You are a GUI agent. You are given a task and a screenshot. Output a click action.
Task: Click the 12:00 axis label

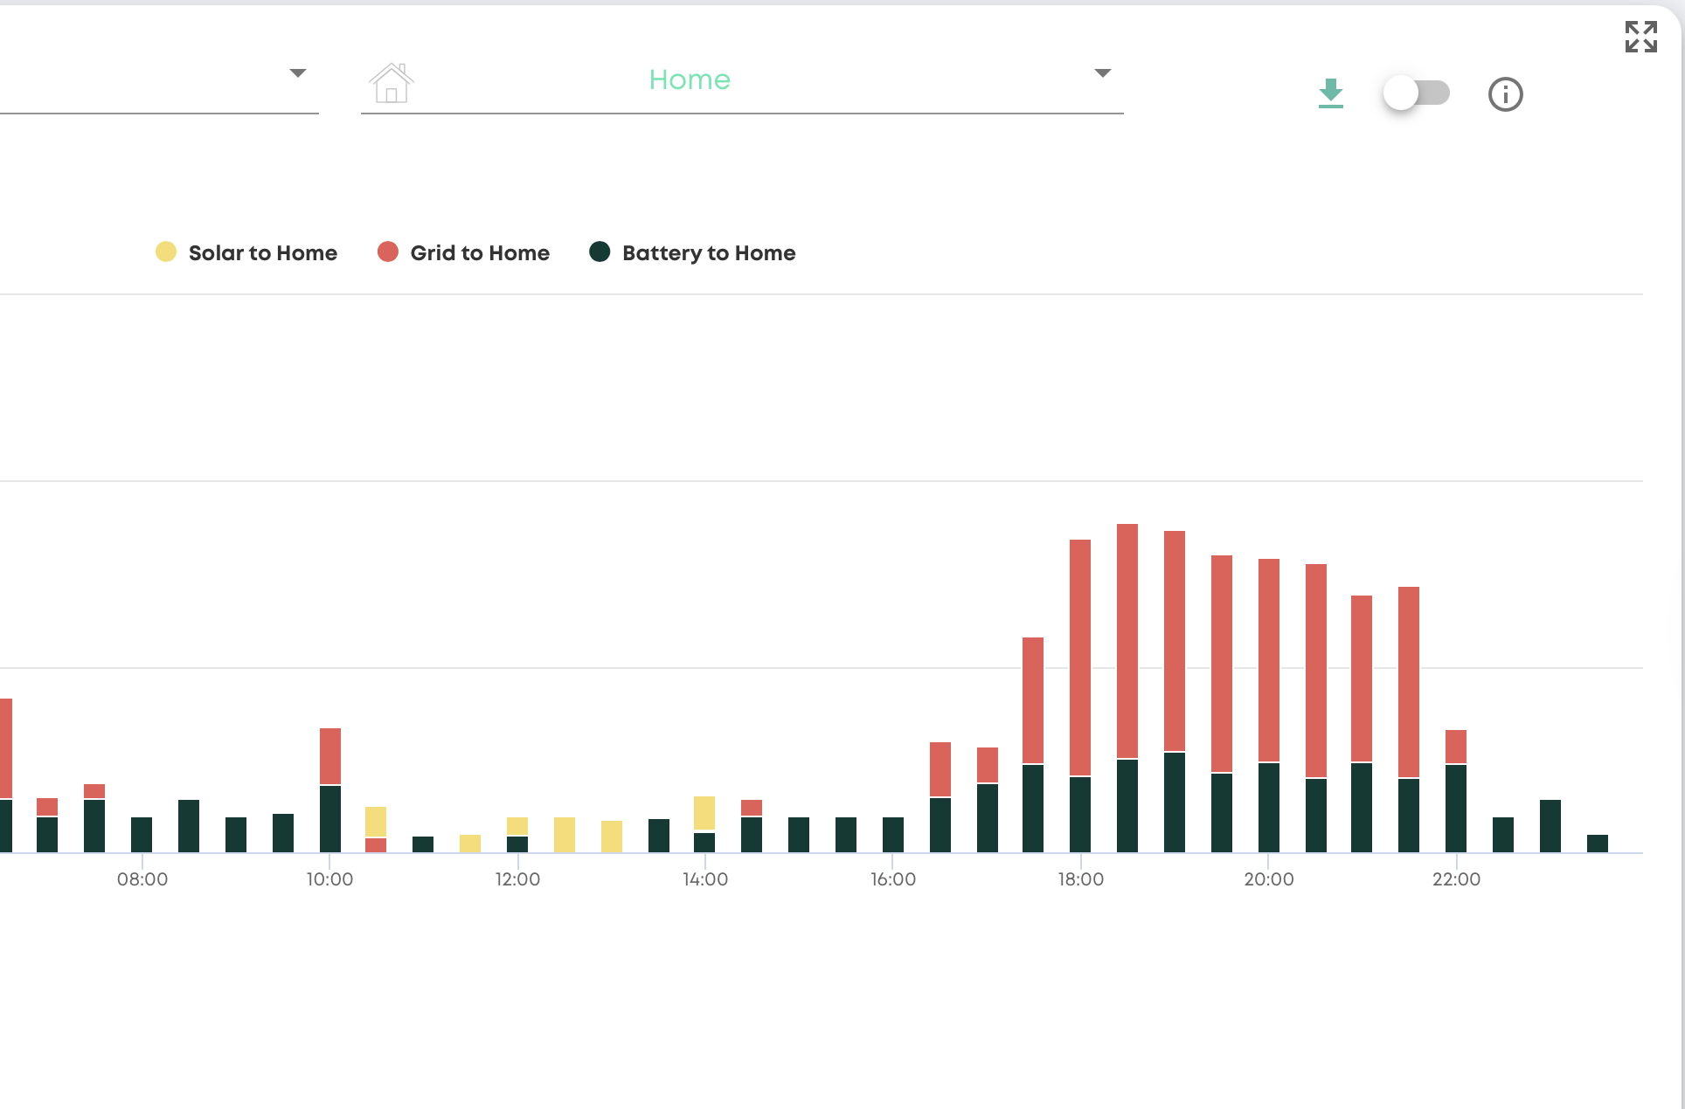[x=517, y=879]
